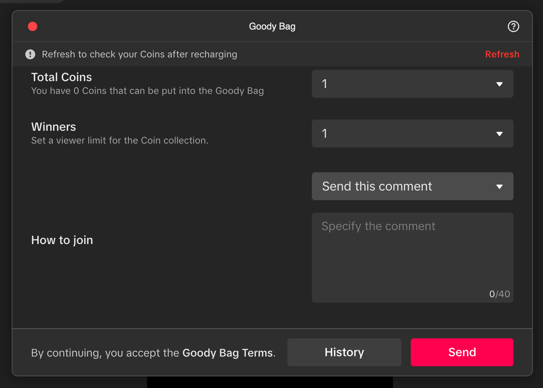
Task: Open the Goody Bag Terms
Action: (228, 353)
